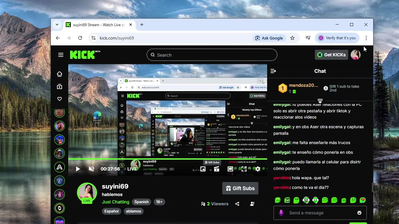399x224 pixels.
Task: Open the Home sidebar icon
Action: [60, 74]
